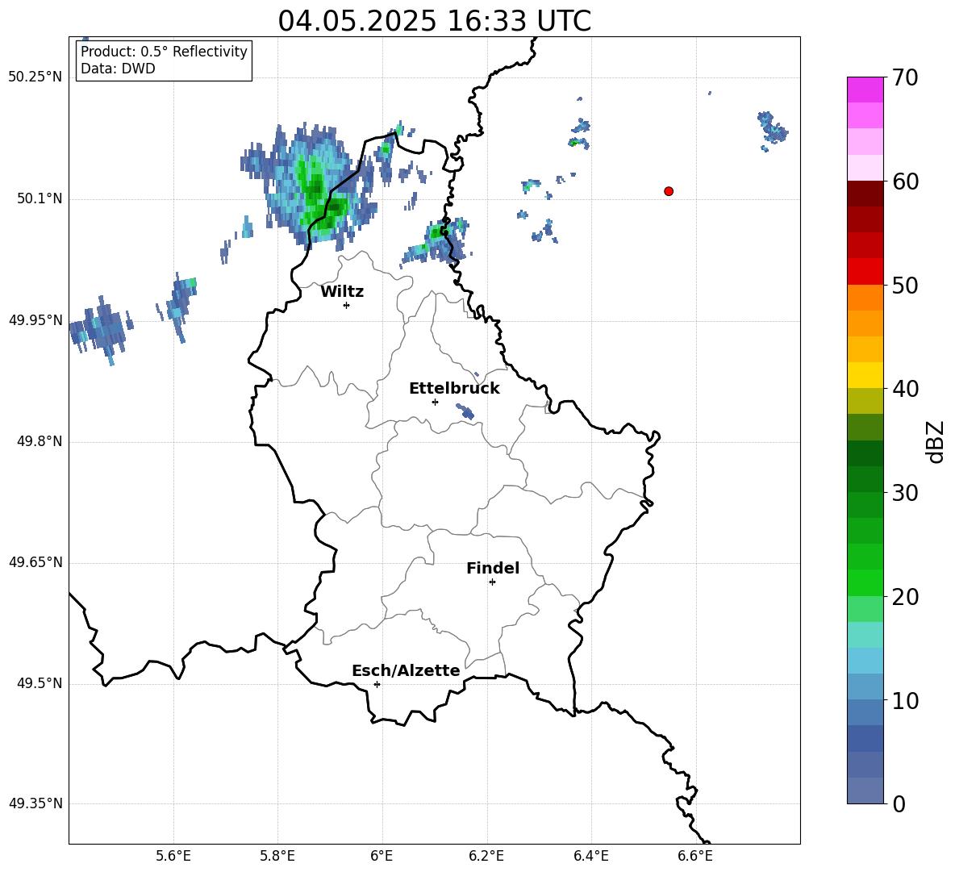Click the 70 tick on the colorbar
Image resolution: width=955 pixels, height=872 pixels.
(904, 77)
